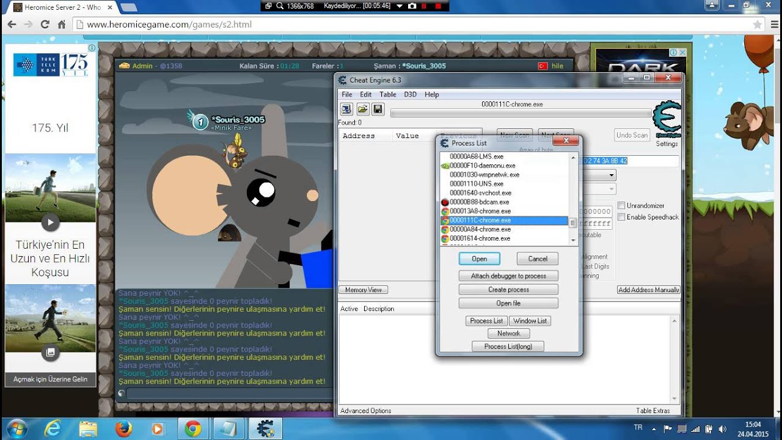Click the Chrome forward arrow
Viewport: 782px width, 440px height.
coord(28,24)
